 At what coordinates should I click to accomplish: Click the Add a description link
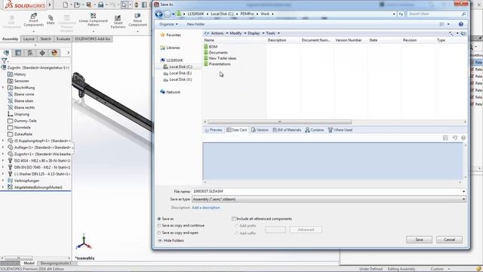coord(206,208)
